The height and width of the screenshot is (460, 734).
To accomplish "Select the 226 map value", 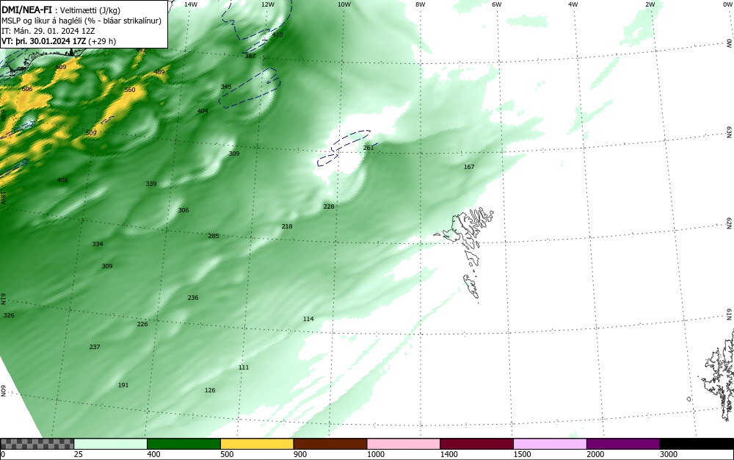I will (x=142, y=323).
